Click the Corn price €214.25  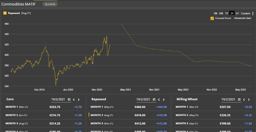click(55, 124)
